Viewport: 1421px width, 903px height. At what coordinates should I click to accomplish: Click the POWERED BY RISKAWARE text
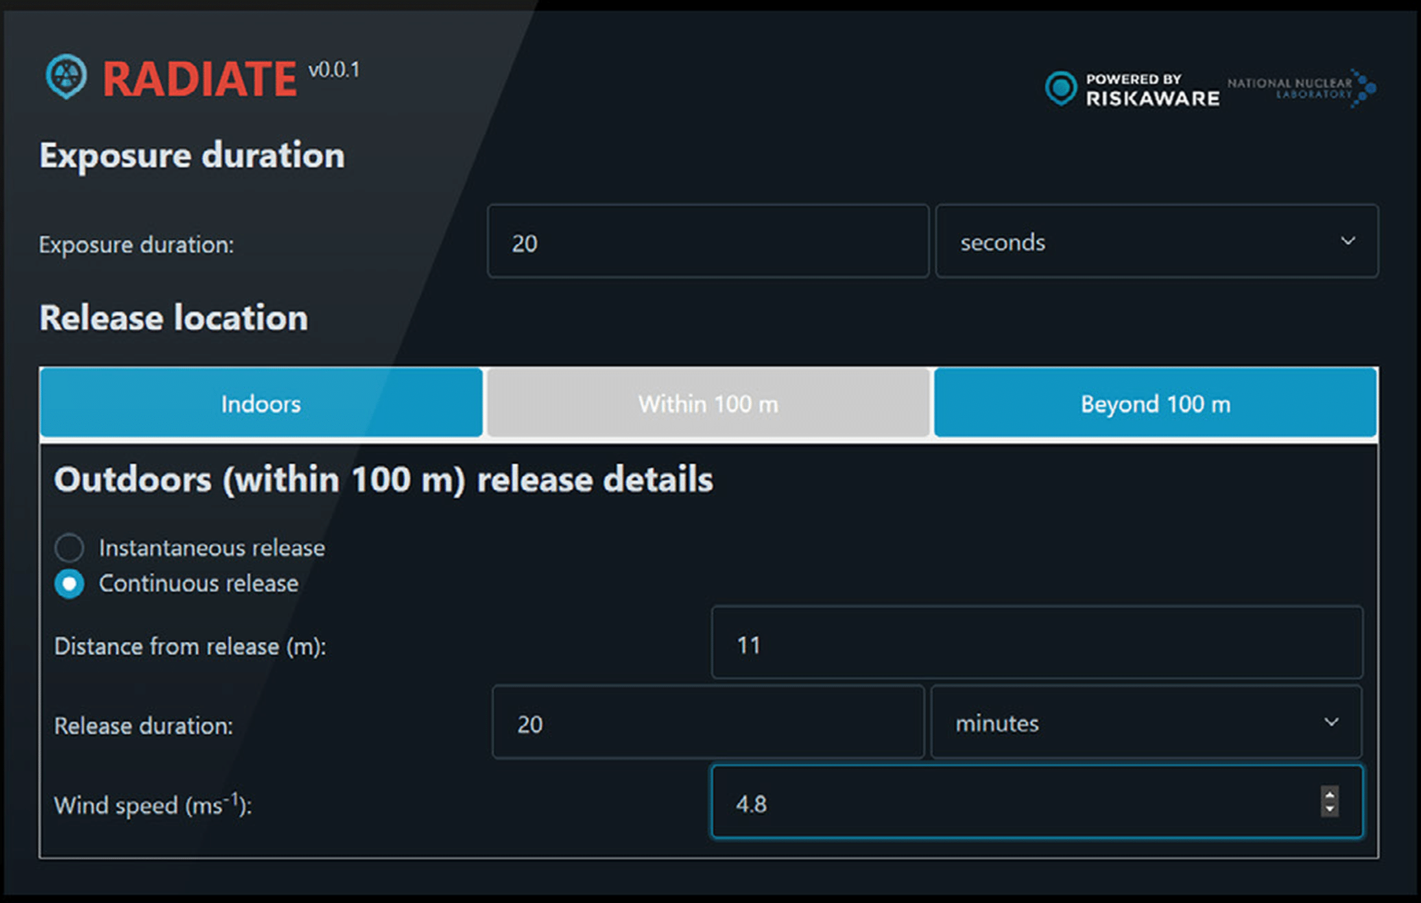[x=1152, y=90]
